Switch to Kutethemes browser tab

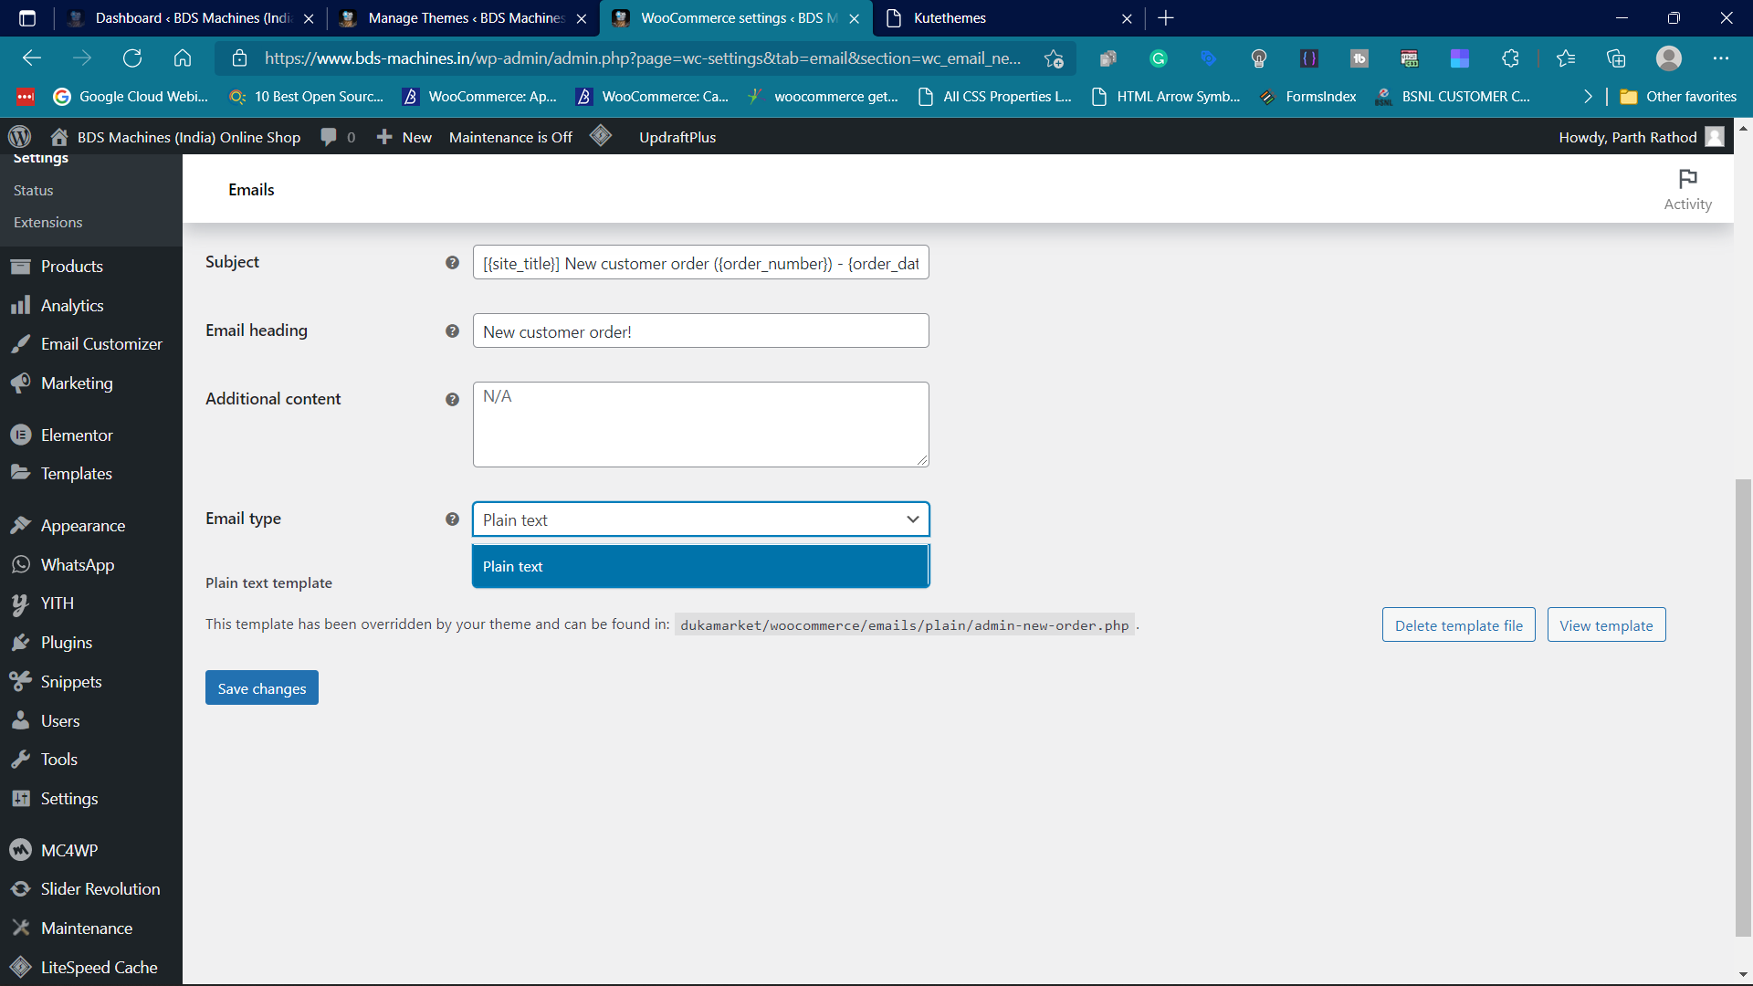[1009, 18]
